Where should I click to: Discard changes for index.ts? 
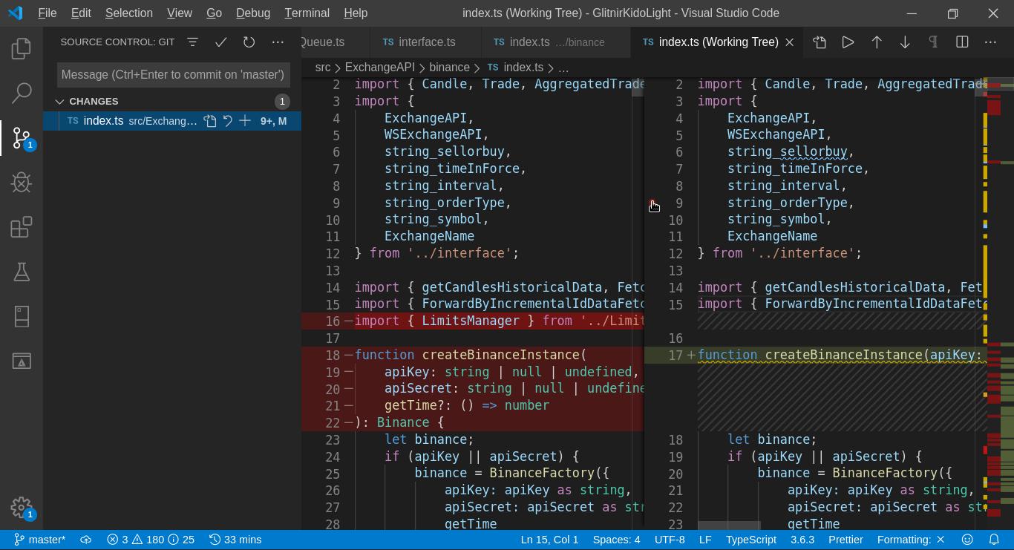228,121
